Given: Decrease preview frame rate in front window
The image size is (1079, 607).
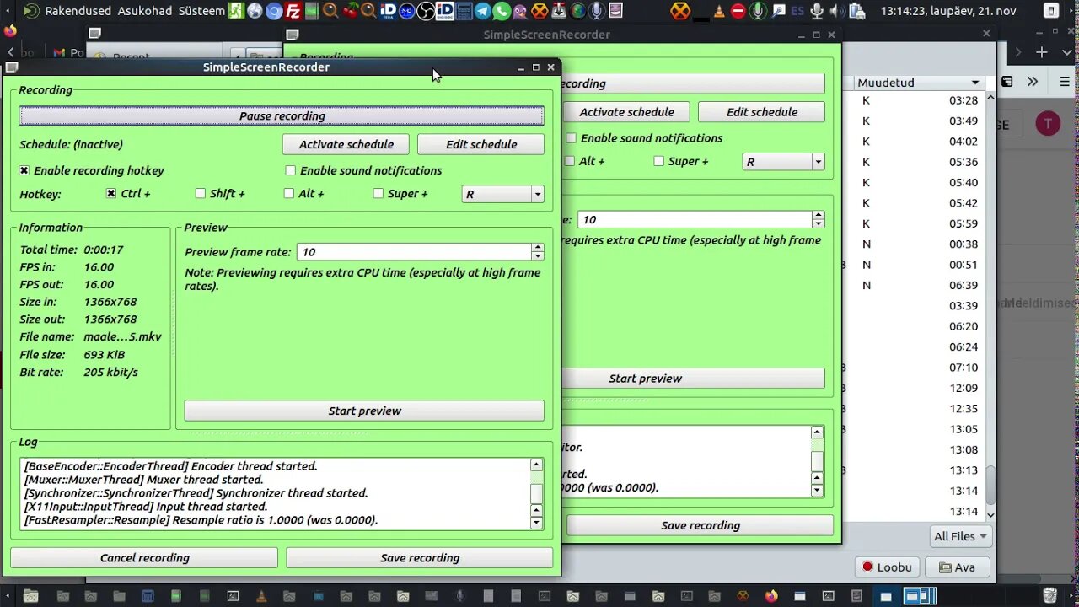Looking at the screenshot, I should [538, 256].
